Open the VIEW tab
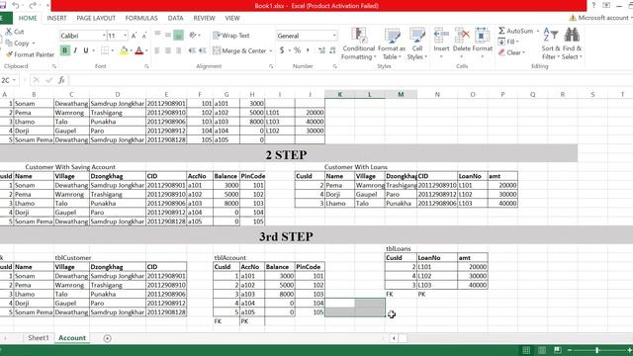 tap(232, 18)
